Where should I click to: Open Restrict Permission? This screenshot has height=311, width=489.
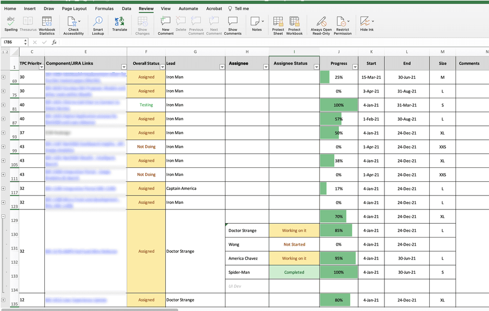click(x=342, y=26)
